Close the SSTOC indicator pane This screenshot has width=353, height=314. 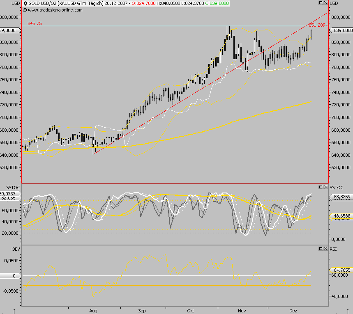(325, 187)
